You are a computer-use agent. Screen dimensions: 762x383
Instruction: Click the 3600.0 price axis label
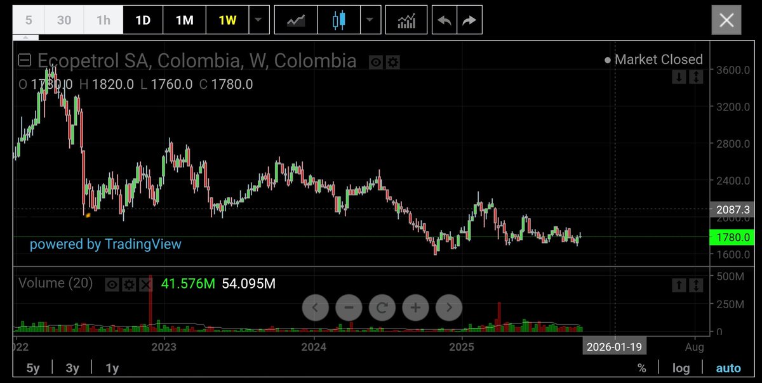coord(732,70)
